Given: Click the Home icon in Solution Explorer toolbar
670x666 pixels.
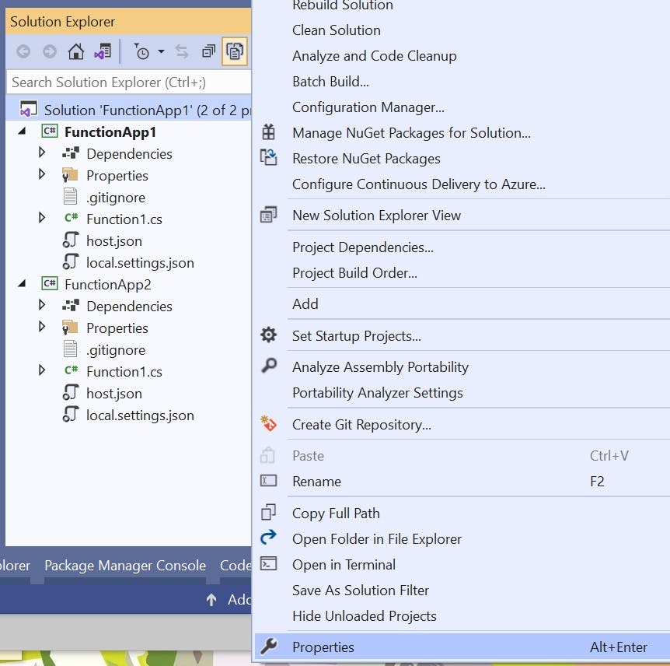Looking at the screenshot, I should (x=75, y=51).
